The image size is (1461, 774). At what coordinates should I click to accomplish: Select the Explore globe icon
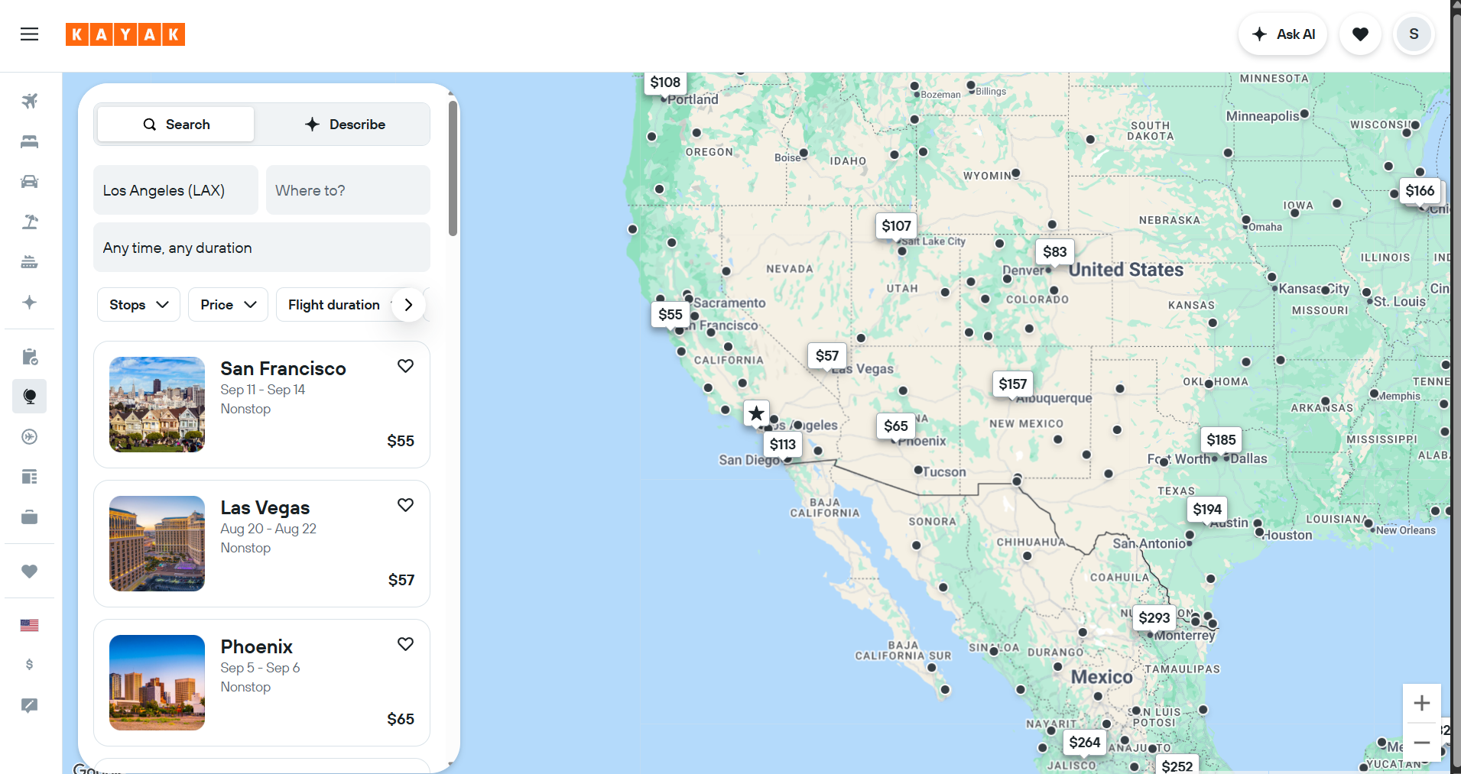click(29, 397)
